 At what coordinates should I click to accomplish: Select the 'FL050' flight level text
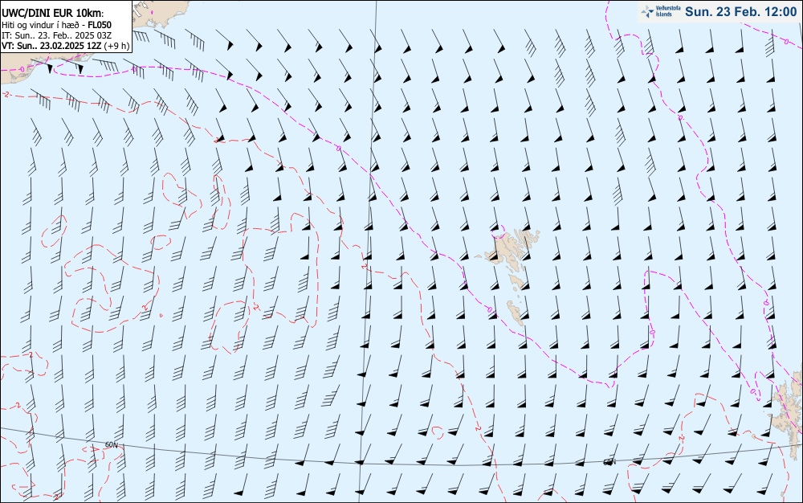point(100,25)
